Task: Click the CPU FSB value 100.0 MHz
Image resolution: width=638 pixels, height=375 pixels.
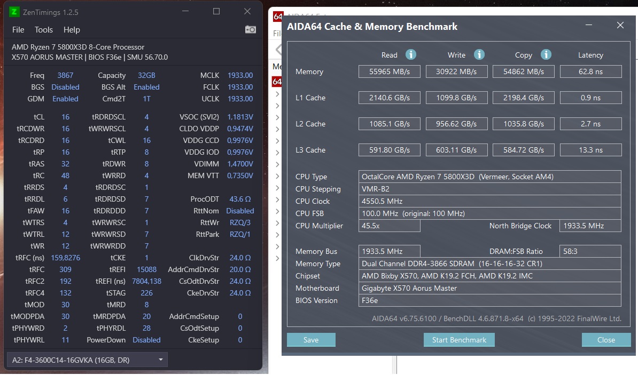Action: click(490, 213)
